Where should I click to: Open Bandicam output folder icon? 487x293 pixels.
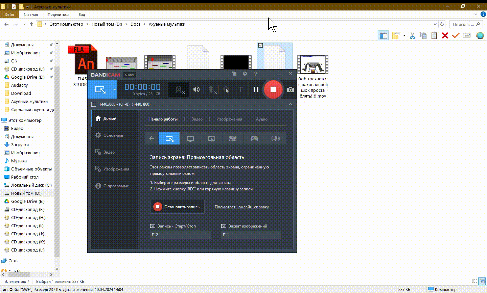click(x=234, y=74)
